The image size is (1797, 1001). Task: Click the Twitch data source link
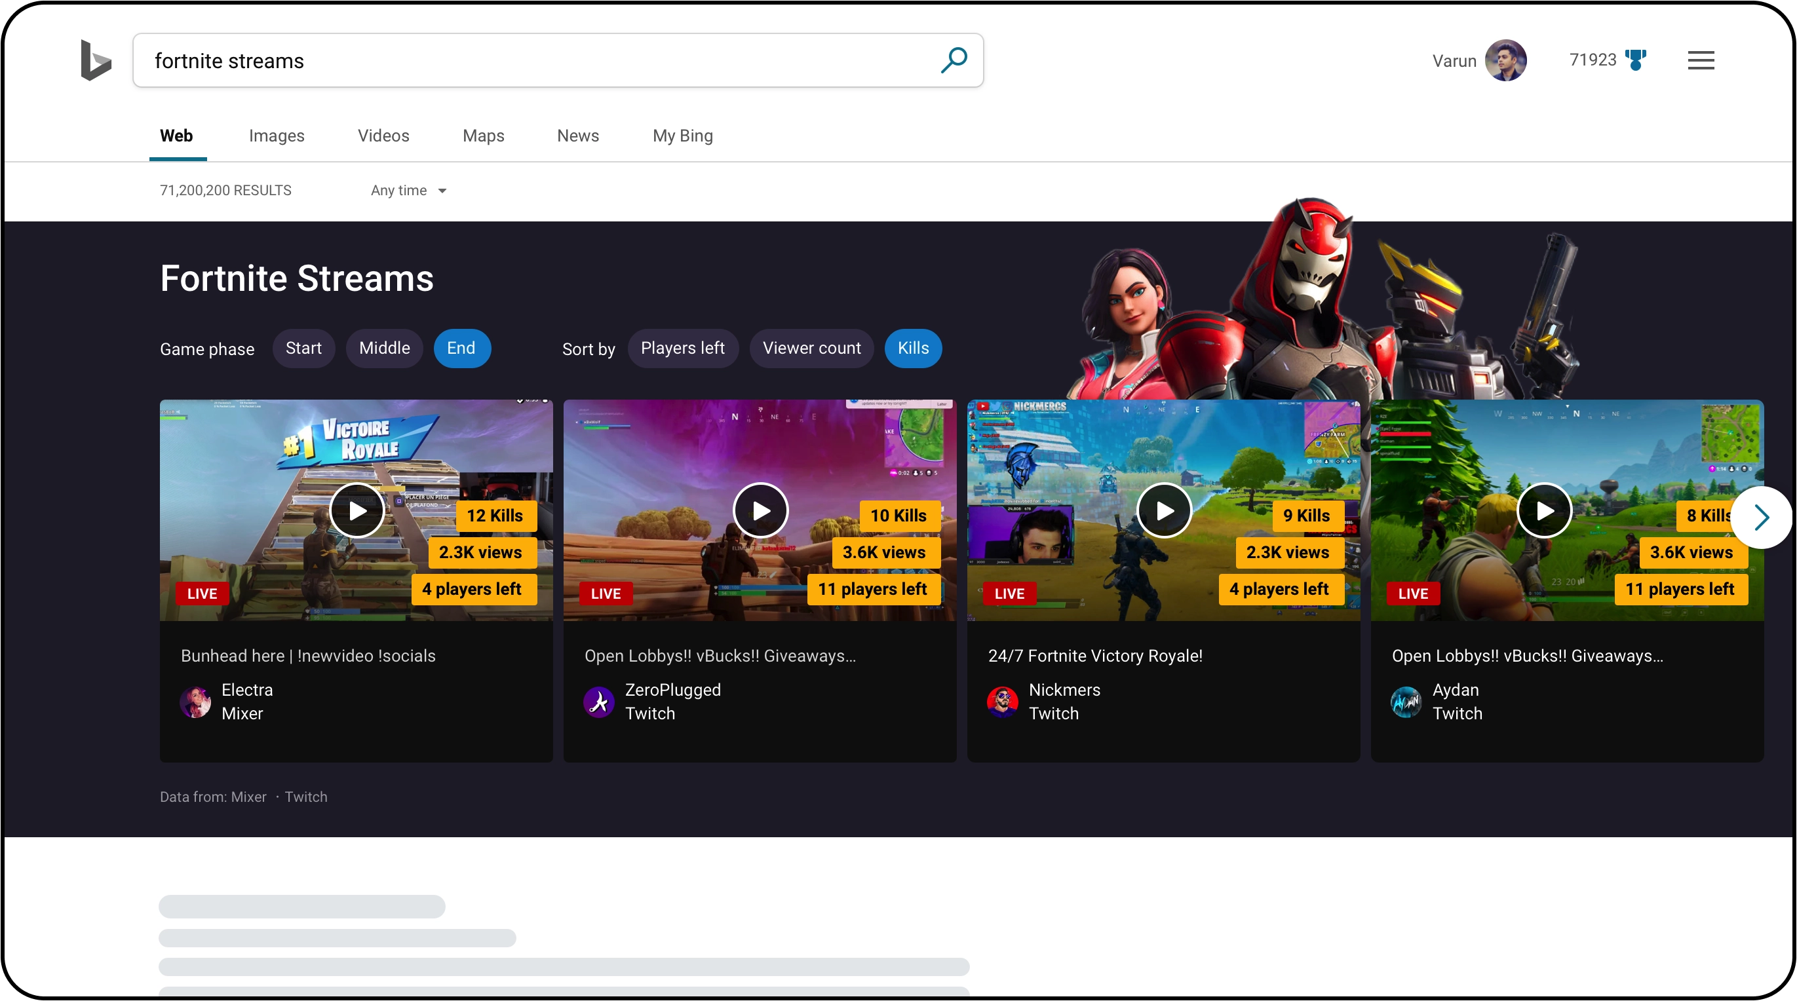(305, 797)
